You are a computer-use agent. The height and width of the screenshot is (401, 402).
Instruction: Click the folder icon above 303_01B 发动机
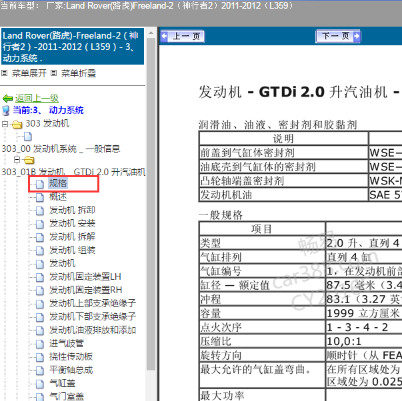(29, 161)
